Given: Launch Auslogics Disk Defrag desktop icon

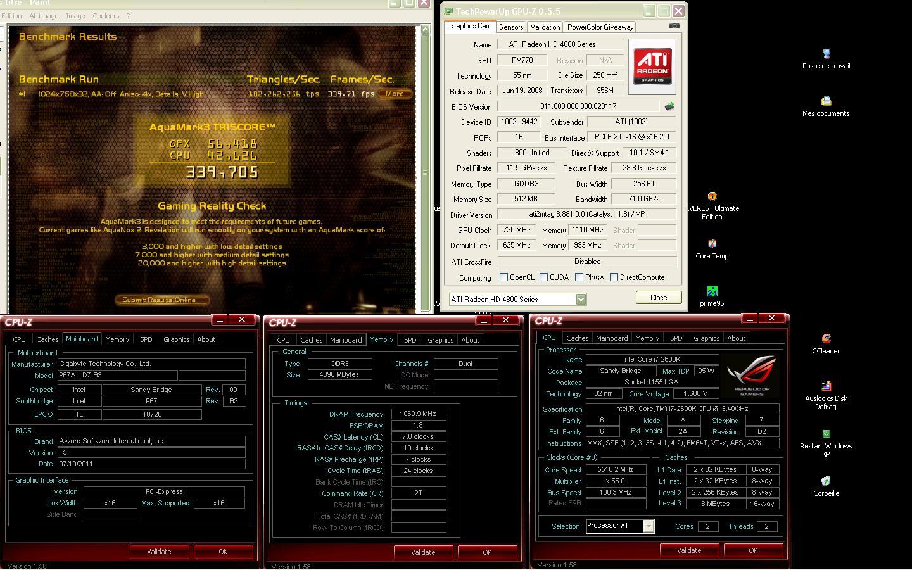Looking at the screenshot, I should coord(826,386).
